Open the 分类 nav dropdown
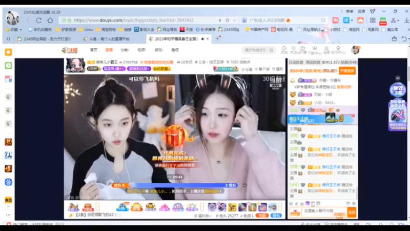The height and width of the screenshot is (231, 410). tap(125, 50)
